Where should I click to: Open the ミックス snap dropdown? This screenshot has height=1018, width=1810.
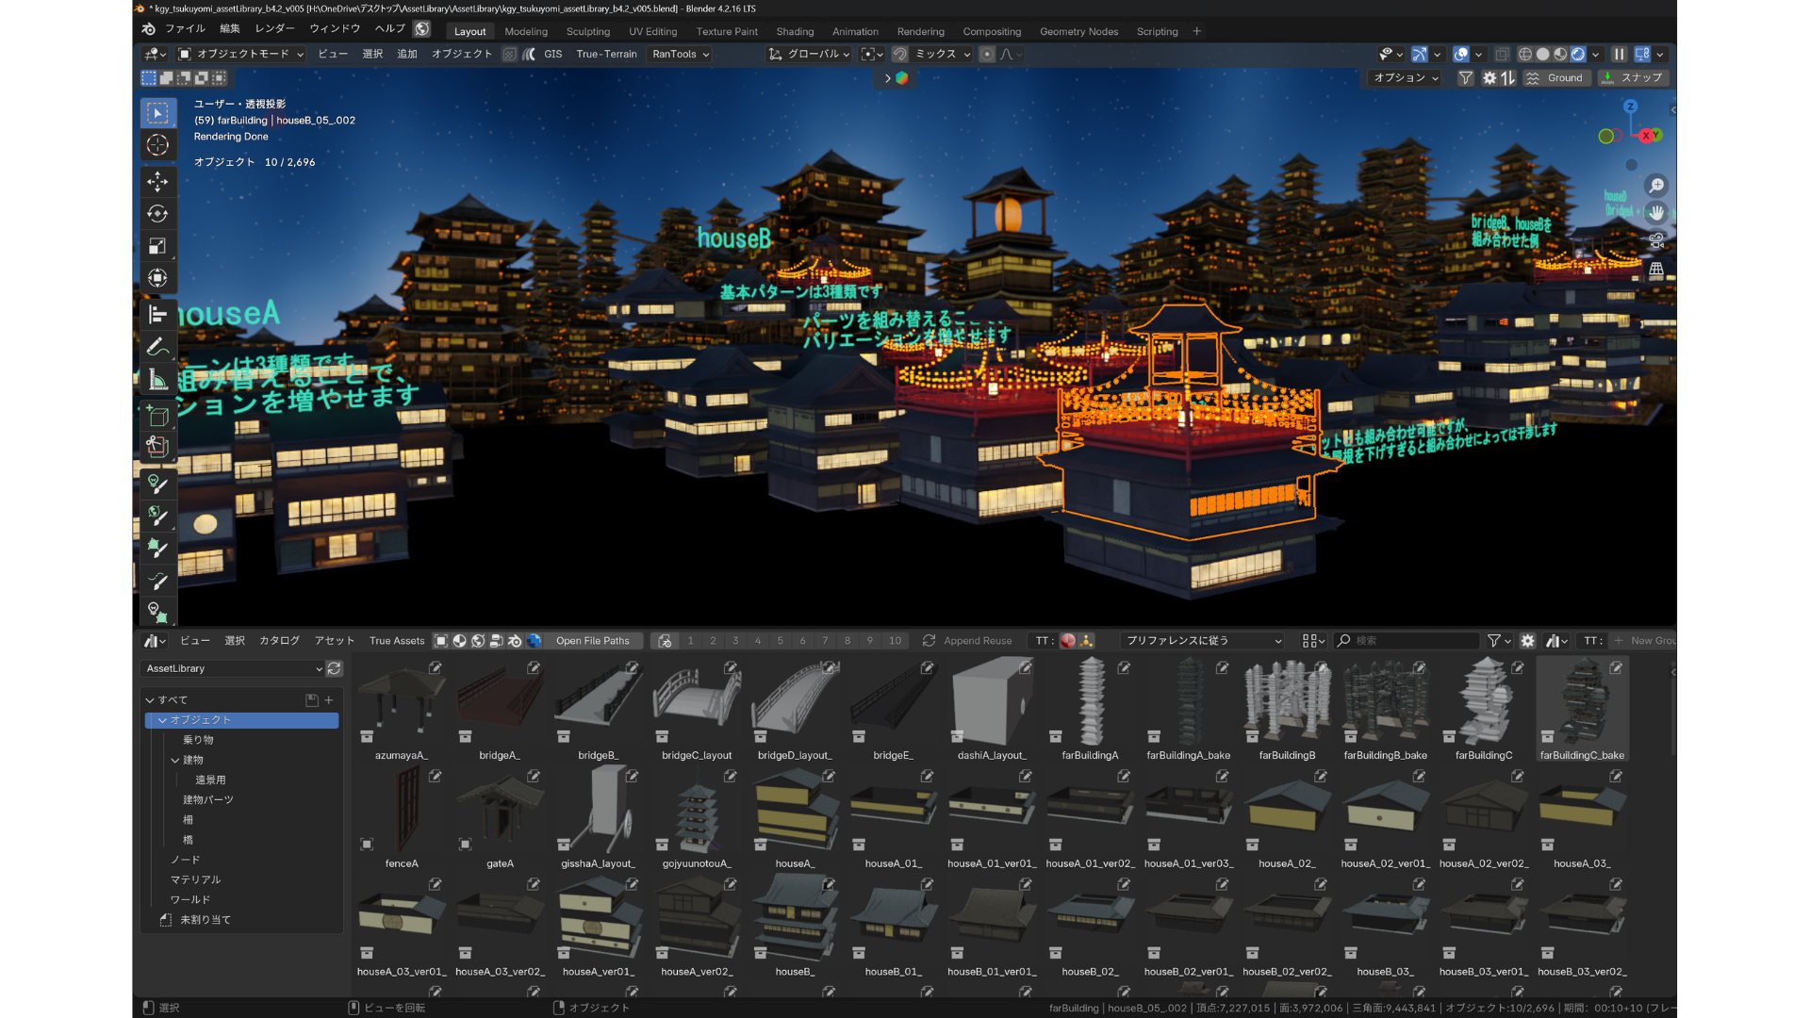click(x=943, y=55)
